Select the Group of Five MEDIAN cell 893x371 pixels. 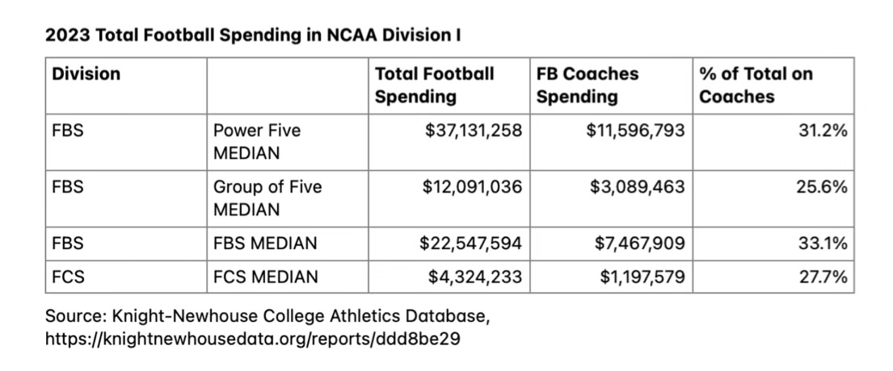click(267, 198)
